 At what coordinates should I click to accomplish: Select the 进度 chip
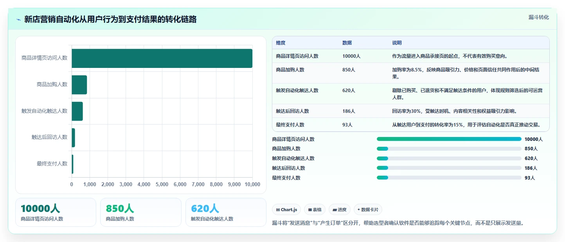click(x=340, y=210)
